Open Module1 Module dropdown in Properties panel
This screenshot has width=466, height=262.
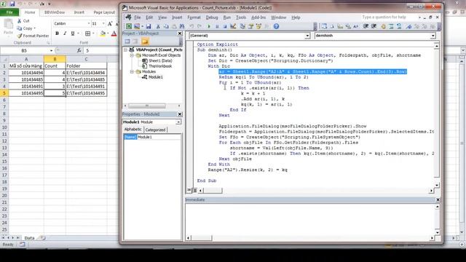coord(178,122)
